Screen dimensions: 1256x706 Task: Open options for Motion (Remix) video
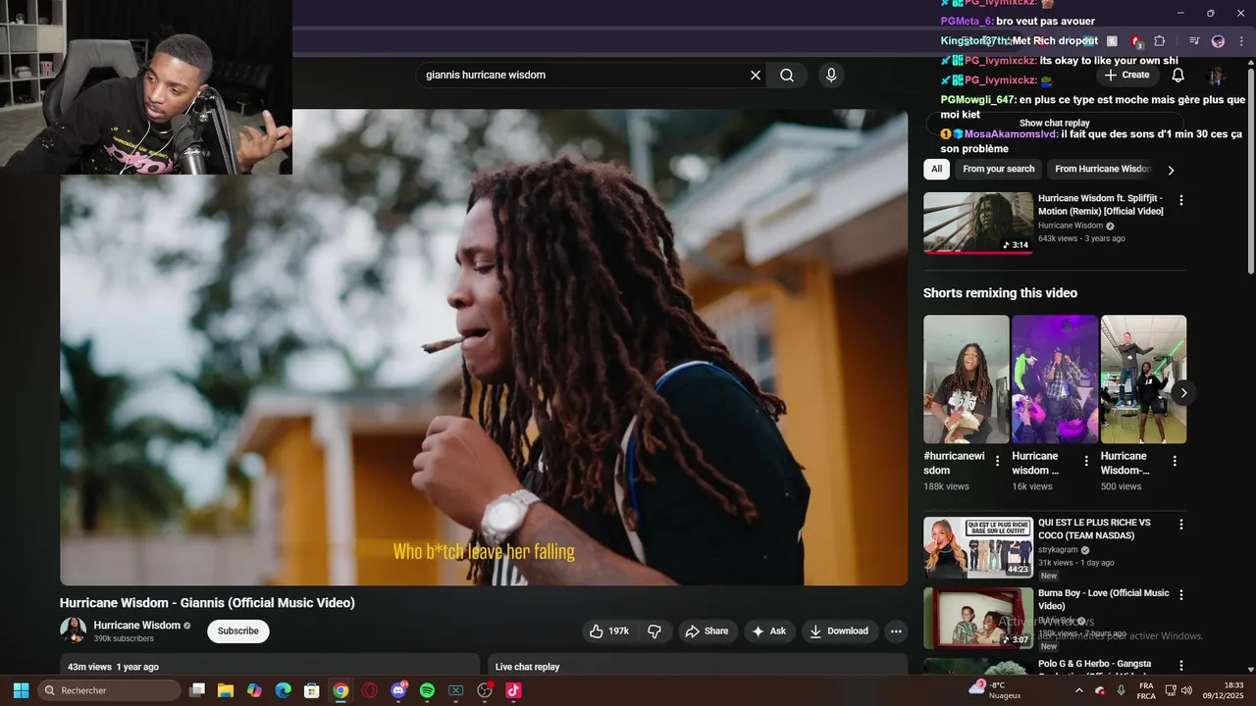pos(1181,200)
